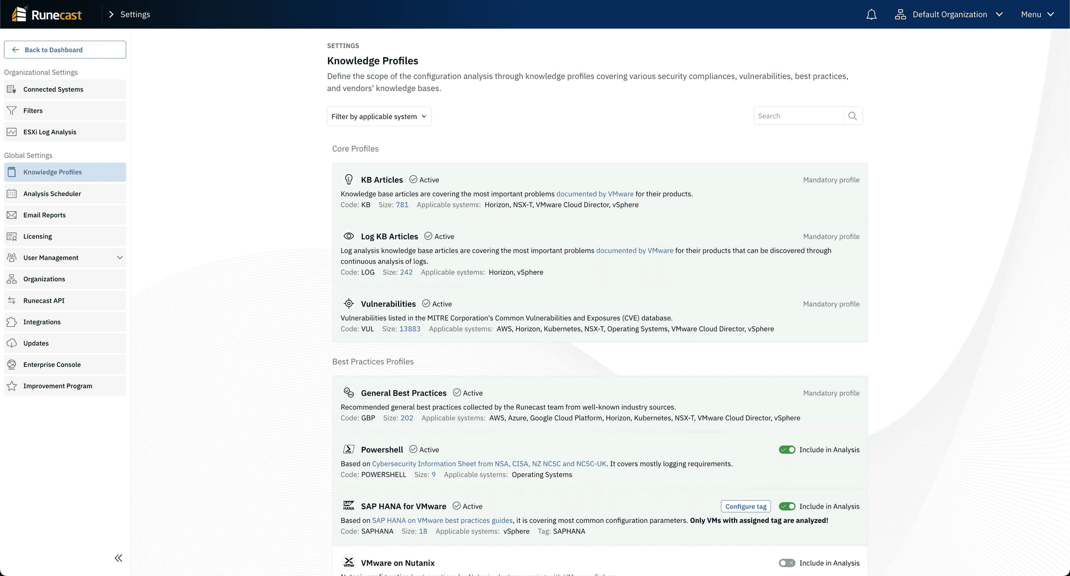The image size is (1070, 576).
Task: Click the Runecast API arrows icon
Action: pos(12,301)
